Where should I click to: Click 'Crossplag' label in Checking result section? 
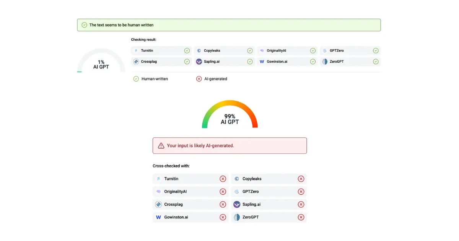149,61
